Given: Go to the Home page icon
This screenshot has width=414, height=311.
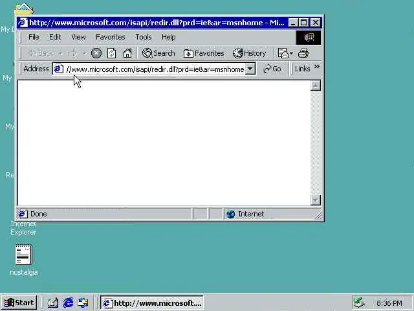Looking at the screenshot, I should [127, 53].
